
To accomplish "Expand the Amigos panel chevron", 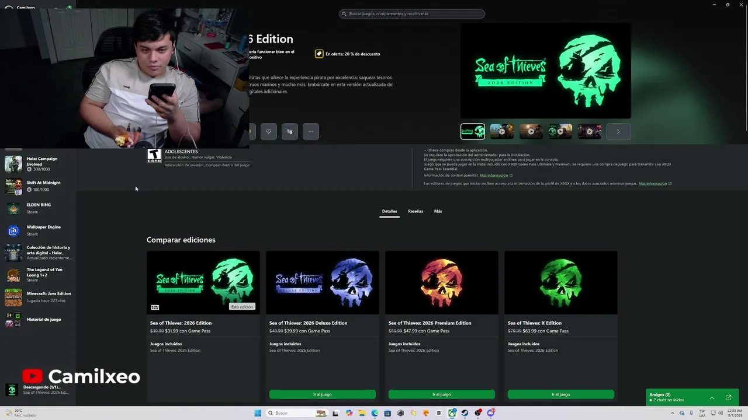I will (x=712, y=398).
